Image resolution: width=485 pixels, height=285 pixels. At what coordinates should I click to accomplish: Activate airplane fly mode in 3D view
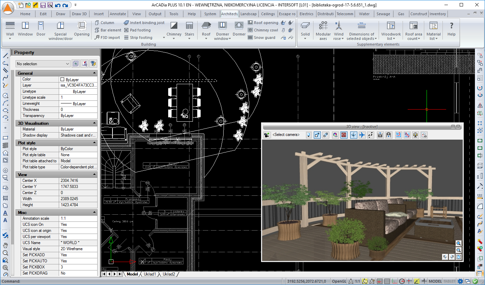(362, 135)
